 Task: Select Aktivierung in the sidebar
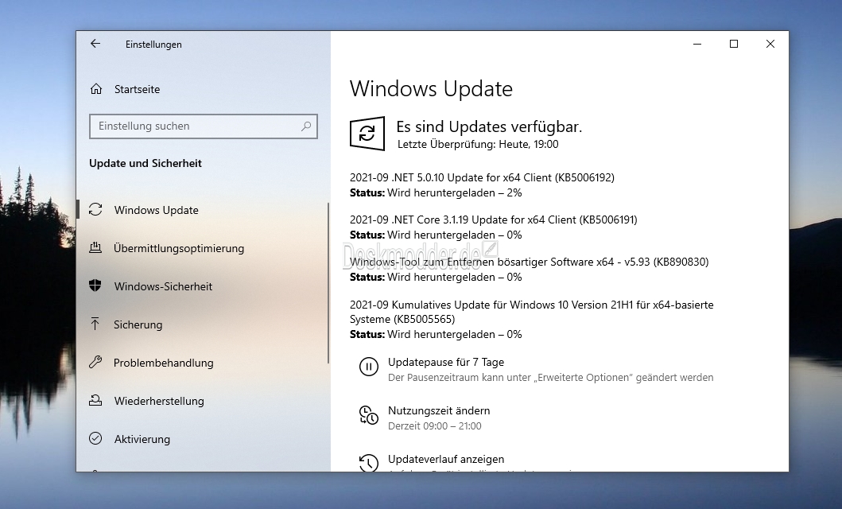click(142, 439)
